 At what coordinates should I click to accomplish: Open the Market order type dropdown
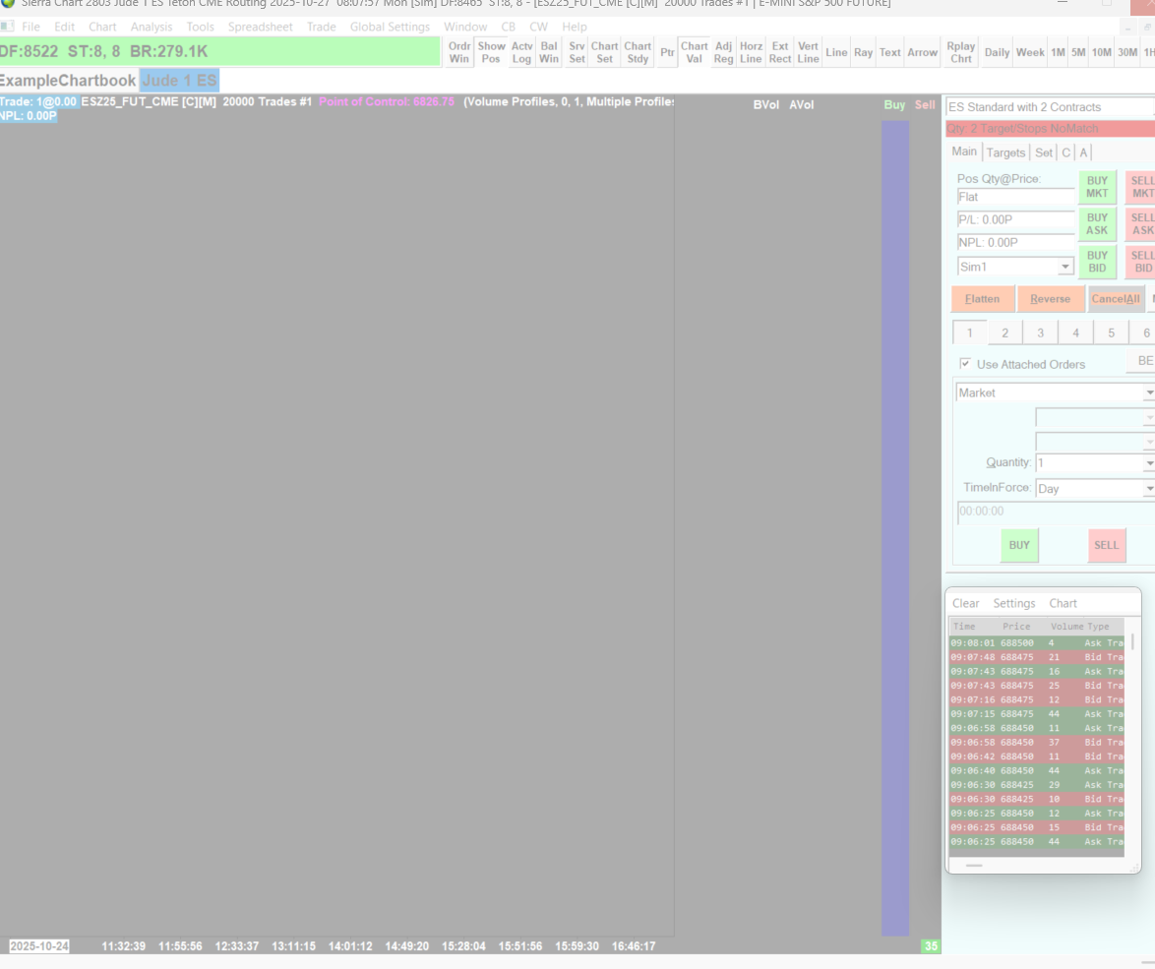[1148, 394]
